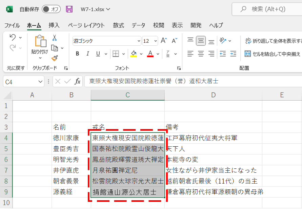Expand the phonetic guide options arrow
The image size is (302, 209).
(176, 54)
